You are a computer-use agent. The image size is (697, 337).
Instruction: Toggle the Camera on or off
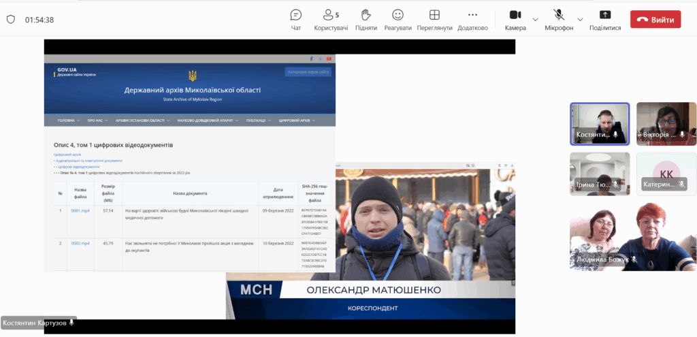click(x=515, y=20)
